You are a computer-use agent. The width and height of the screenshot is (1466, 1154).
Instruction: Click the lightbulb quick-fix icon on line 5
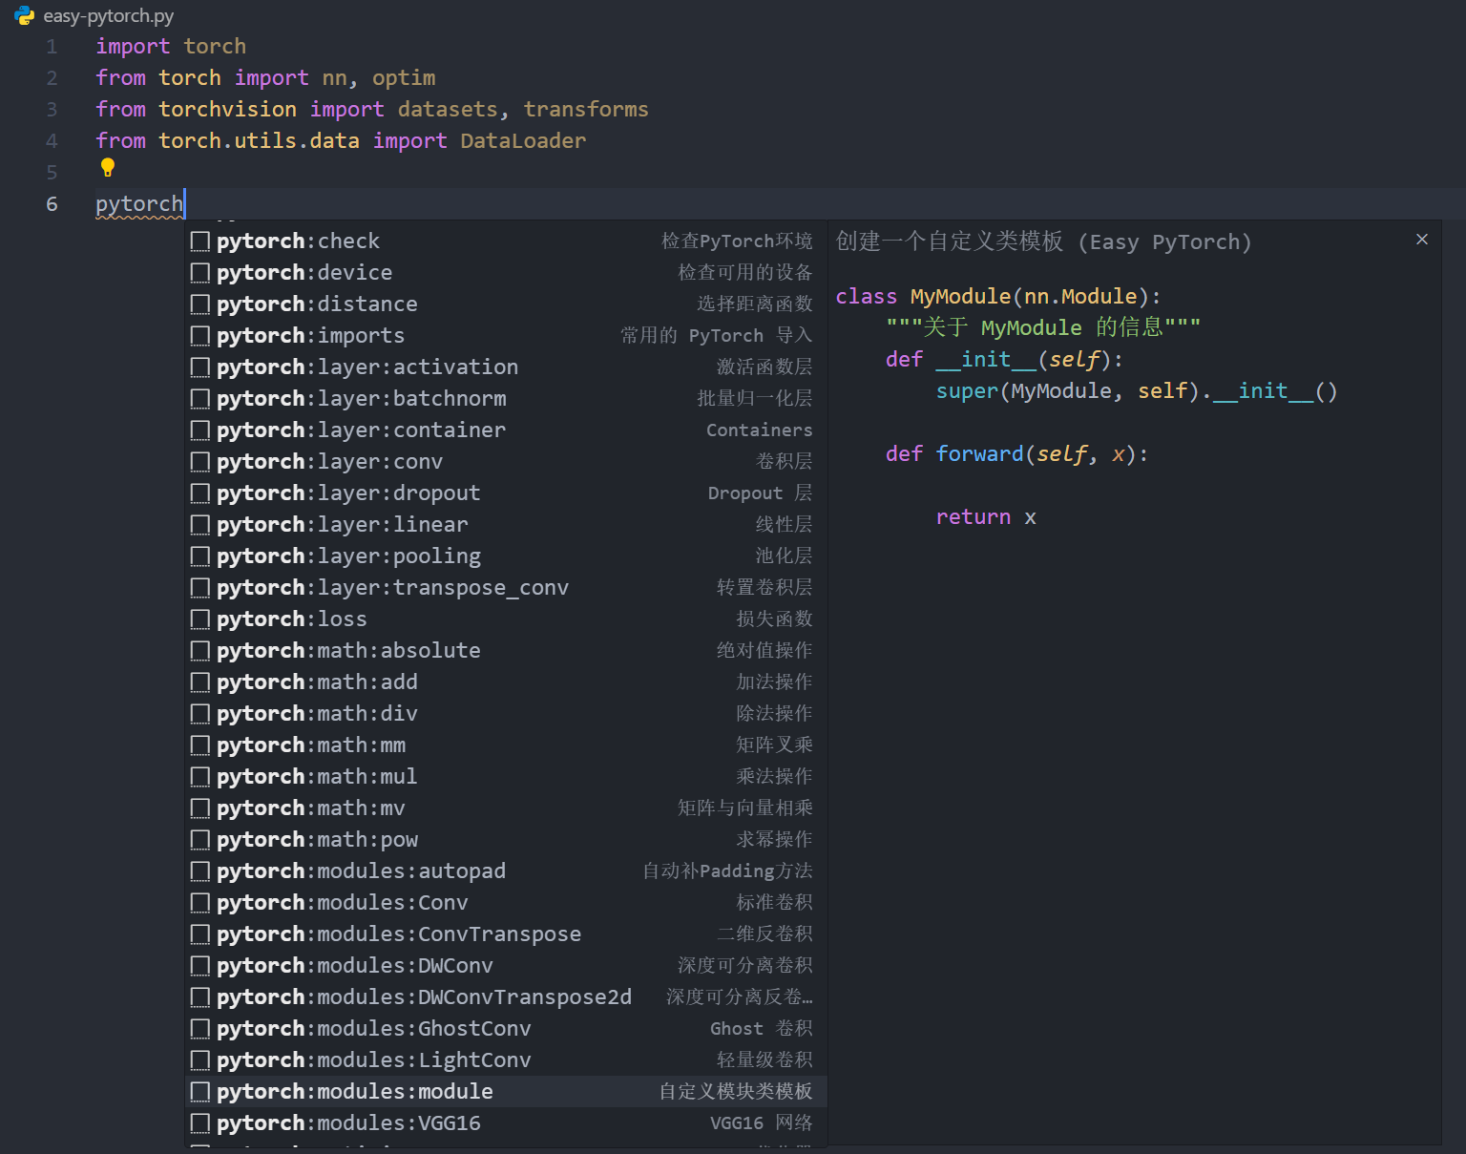tap(108, 168)
